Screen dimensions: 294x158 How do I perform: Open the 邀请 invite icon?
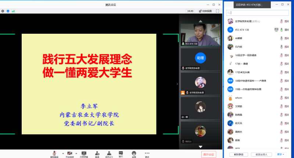[97, 153]
